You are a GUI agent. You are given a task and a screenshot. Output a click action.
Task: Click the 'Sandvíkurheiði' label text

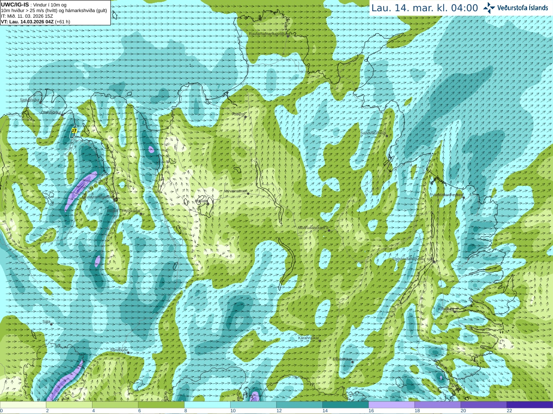click(x=373, y=133)
